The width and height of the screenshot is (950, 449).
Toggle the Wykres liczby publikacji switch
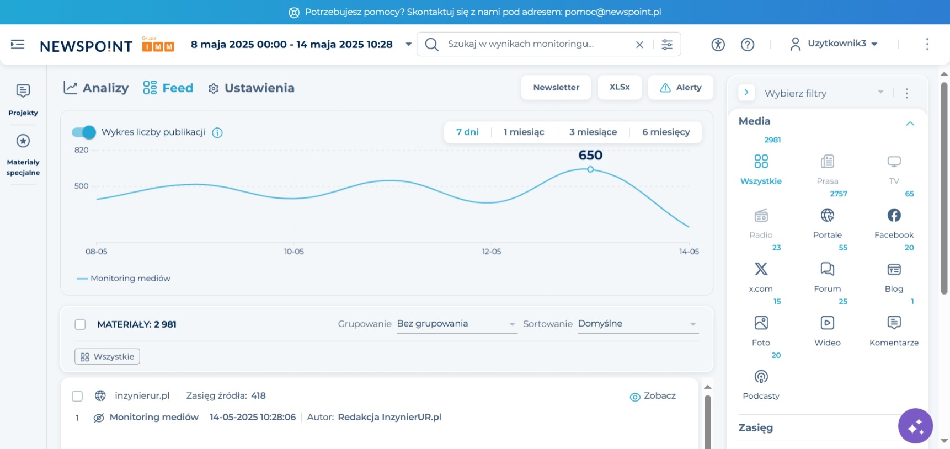(84, 132)
